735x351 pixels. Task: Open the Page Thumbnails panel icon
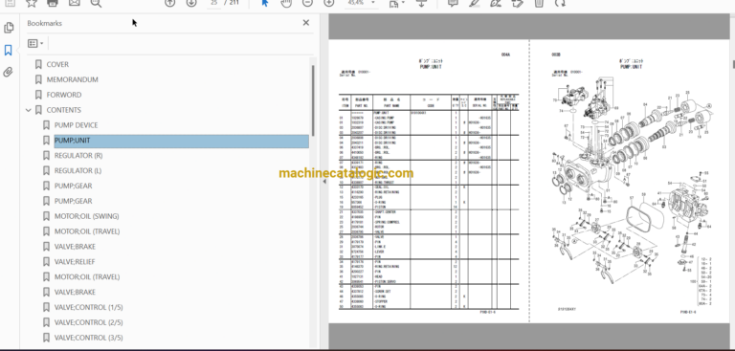9,28
